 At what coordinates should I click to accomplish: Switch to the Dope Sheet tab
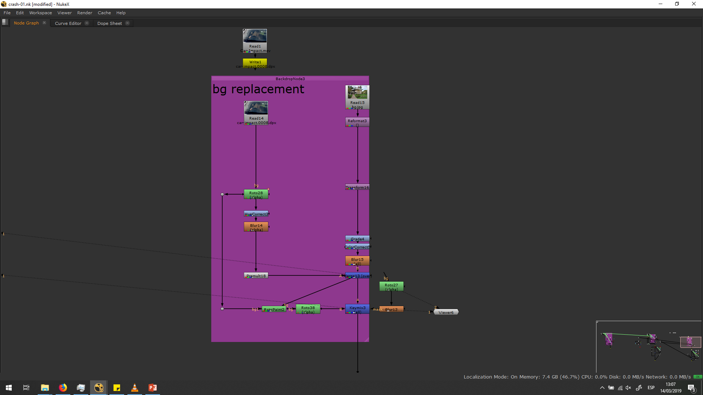point(109,23)
